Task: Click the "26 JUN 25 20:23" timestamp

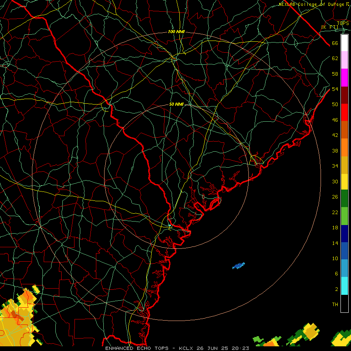Action: pyautogui.click(x=223, y=348)
